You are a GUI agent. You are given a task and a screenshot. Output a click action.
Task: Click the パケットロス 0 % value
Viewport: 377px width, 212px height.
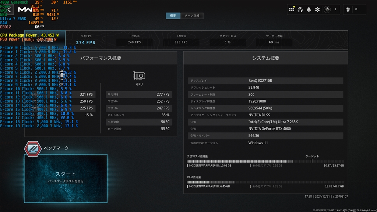click(228, 42)
